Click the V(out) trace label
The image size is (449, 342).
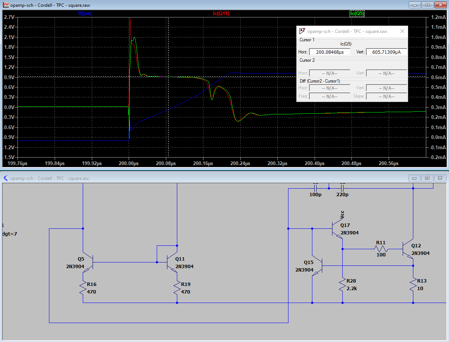[85, 13]
